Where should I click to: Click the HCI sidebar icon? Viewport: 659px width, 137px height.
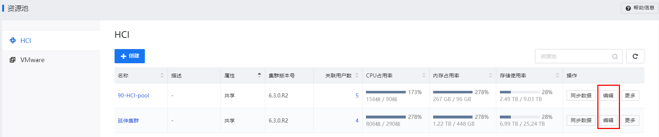click(13, 40)
